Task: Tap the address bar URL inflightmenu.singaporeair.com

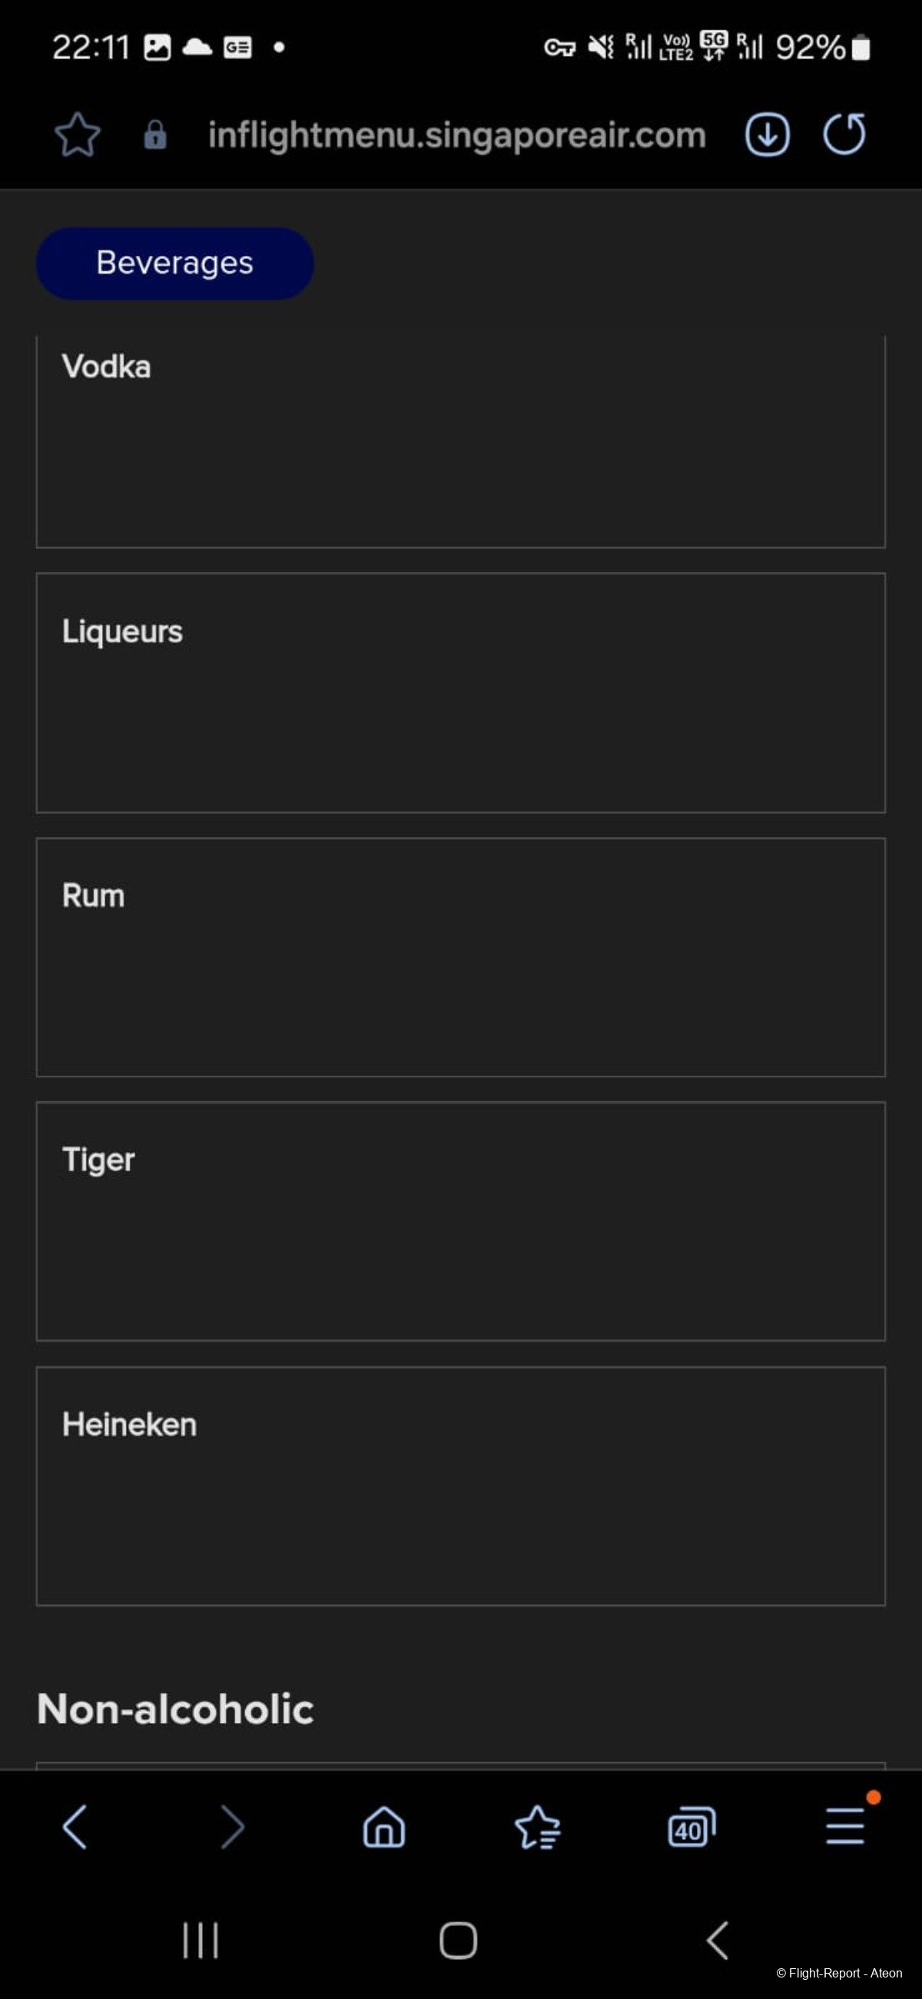Action: 457,135
